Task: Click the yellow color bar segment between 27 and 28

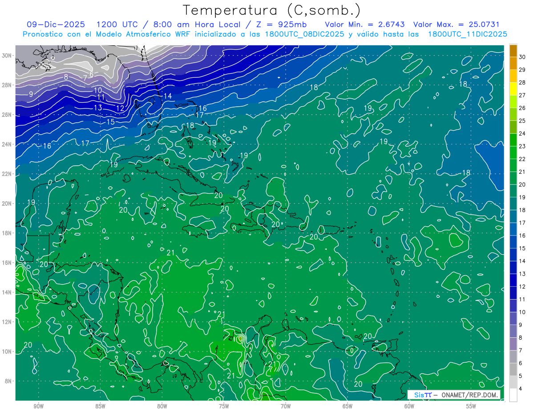Action: pyautogui.click(x=513, y=89)
